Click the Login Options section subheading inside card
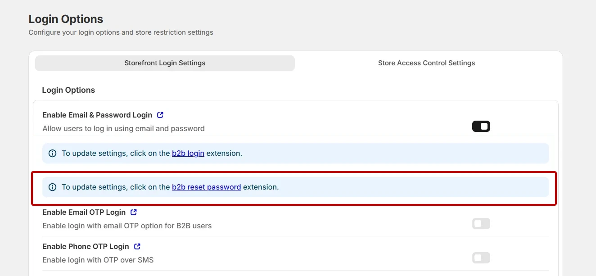The width and height of the screenshot is (596, 276). click(68, 90)
